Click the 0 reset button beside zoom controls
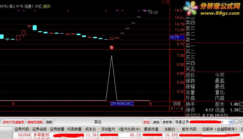The height and width of the screenshot is (139, 243). click(x=182, y=109)
